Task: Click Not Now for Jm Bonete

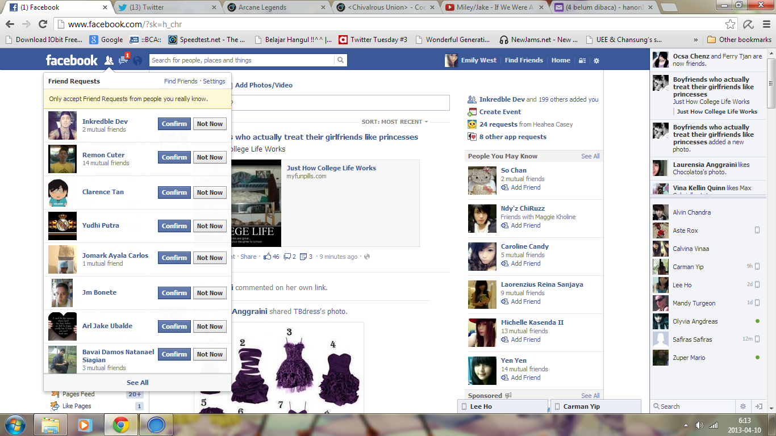Action: click(x=210, y=293)
